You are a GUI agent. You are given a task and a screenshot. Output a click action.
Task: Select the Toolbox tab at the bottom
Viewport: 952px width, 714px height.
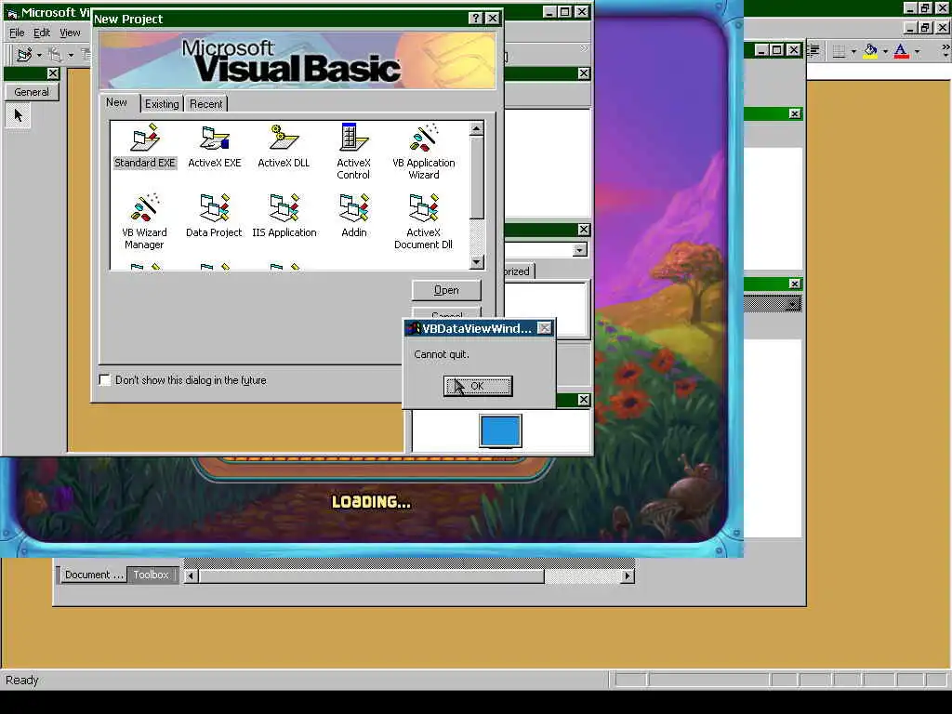(x=152, y=575)
